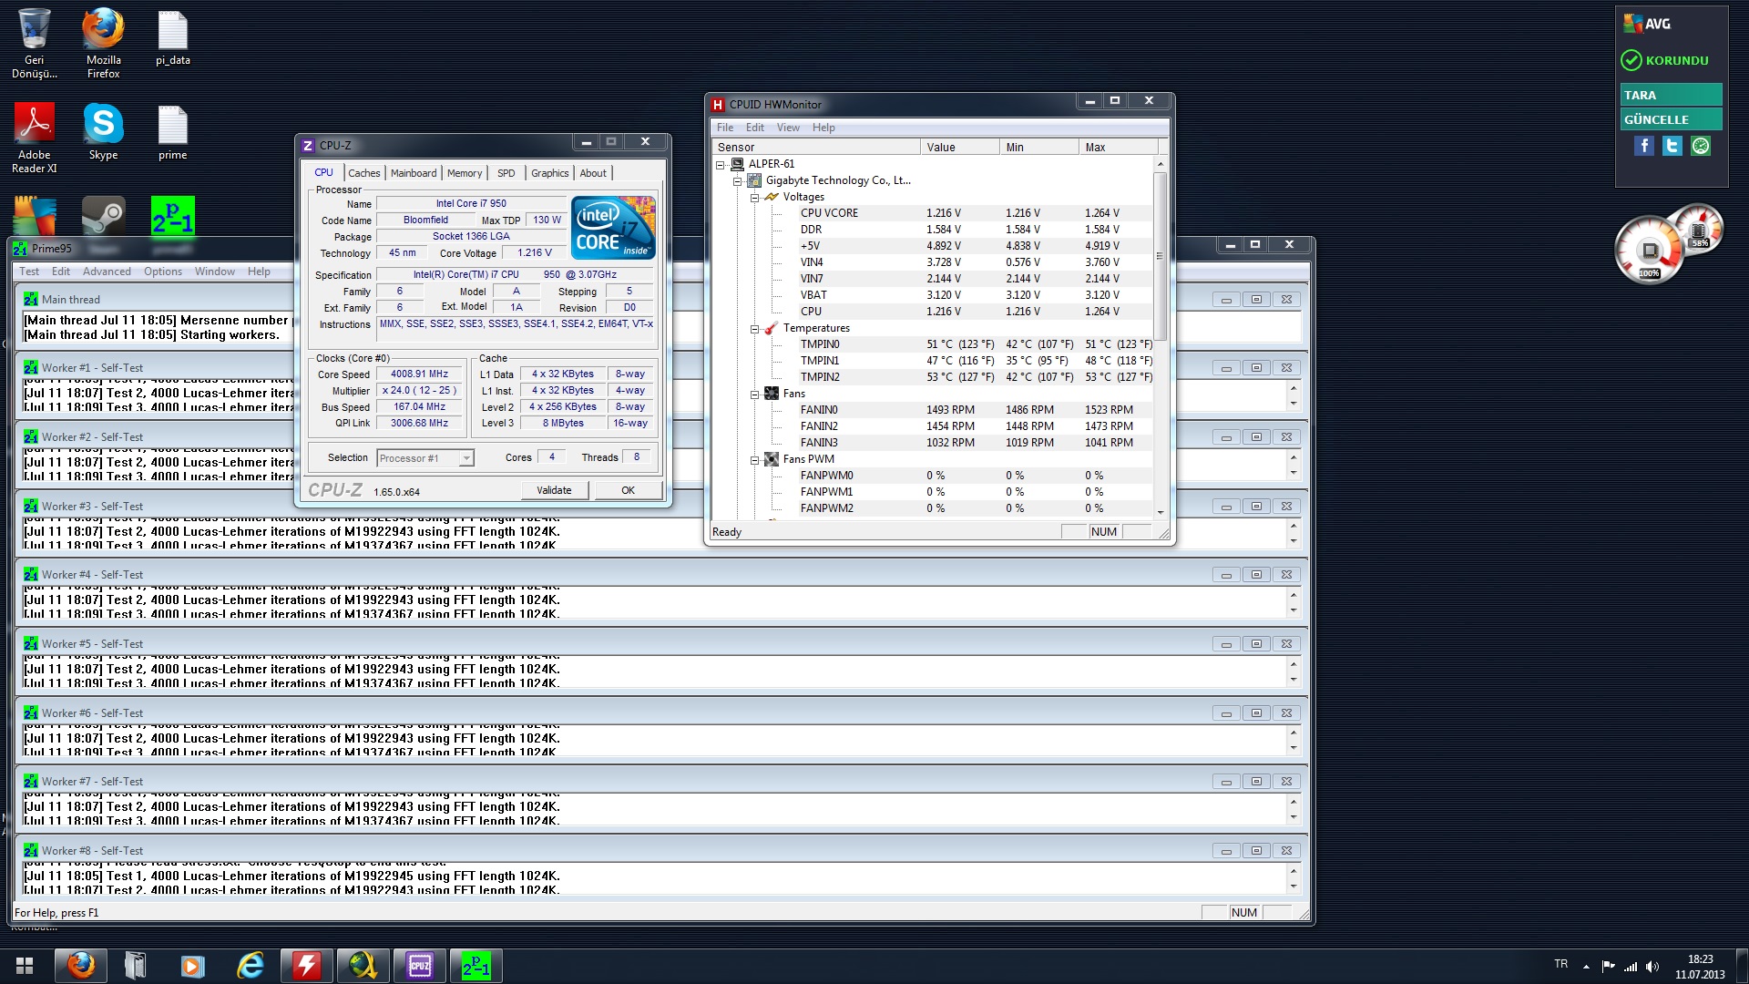Click the AVG GÜNCELLE update button
This screenshot has width=1749, height=984.
click(1671, 119)
